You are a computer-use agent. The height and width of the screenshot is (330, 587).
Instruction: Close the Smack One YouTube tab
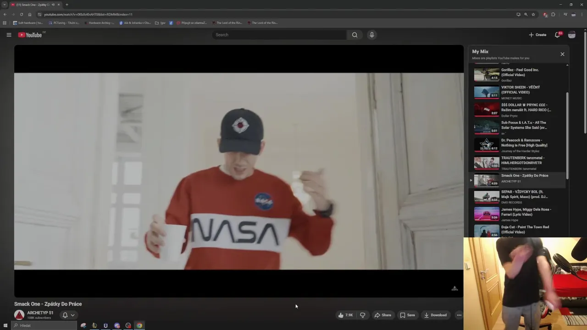coord(58,5)
